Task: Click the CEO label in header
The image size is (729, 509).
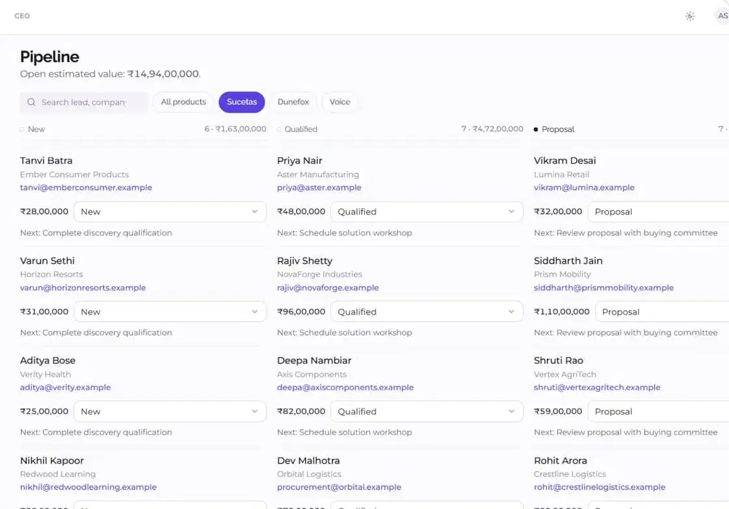Action: 22,16
